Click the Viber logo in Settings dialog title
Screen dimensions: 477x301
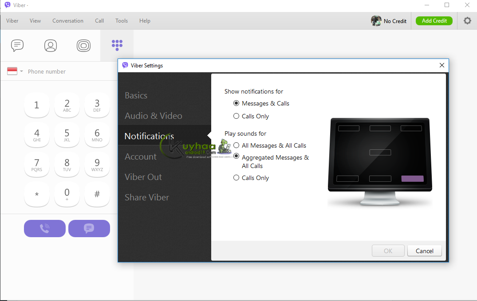tap(125, 65)
